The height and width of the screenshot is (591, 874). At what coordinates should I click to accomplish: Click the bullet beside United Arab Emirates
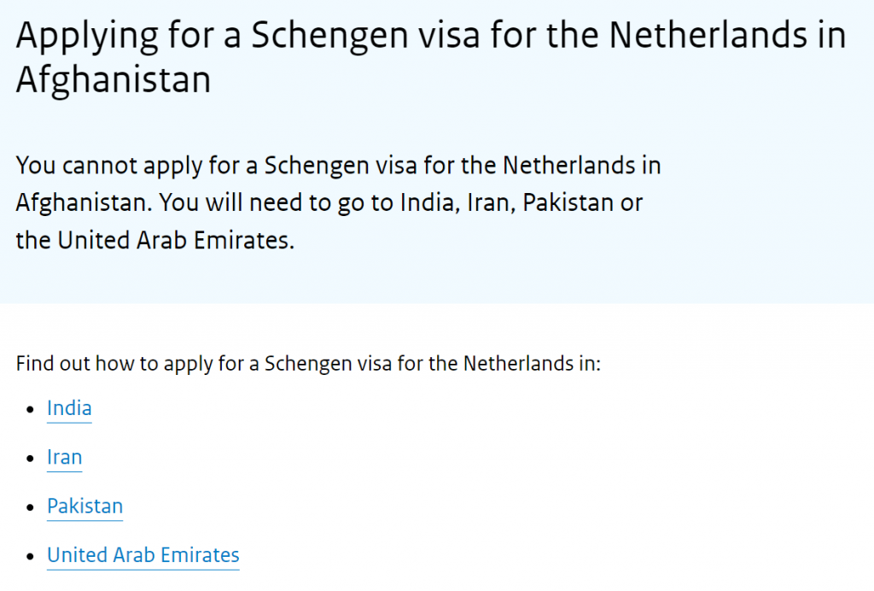[x=32, y=554]
